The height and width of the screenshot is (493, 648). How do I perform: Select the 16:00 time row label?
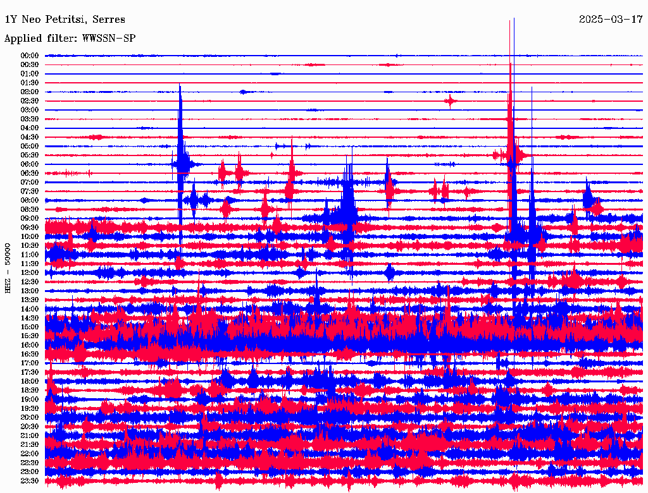[29, 345]
